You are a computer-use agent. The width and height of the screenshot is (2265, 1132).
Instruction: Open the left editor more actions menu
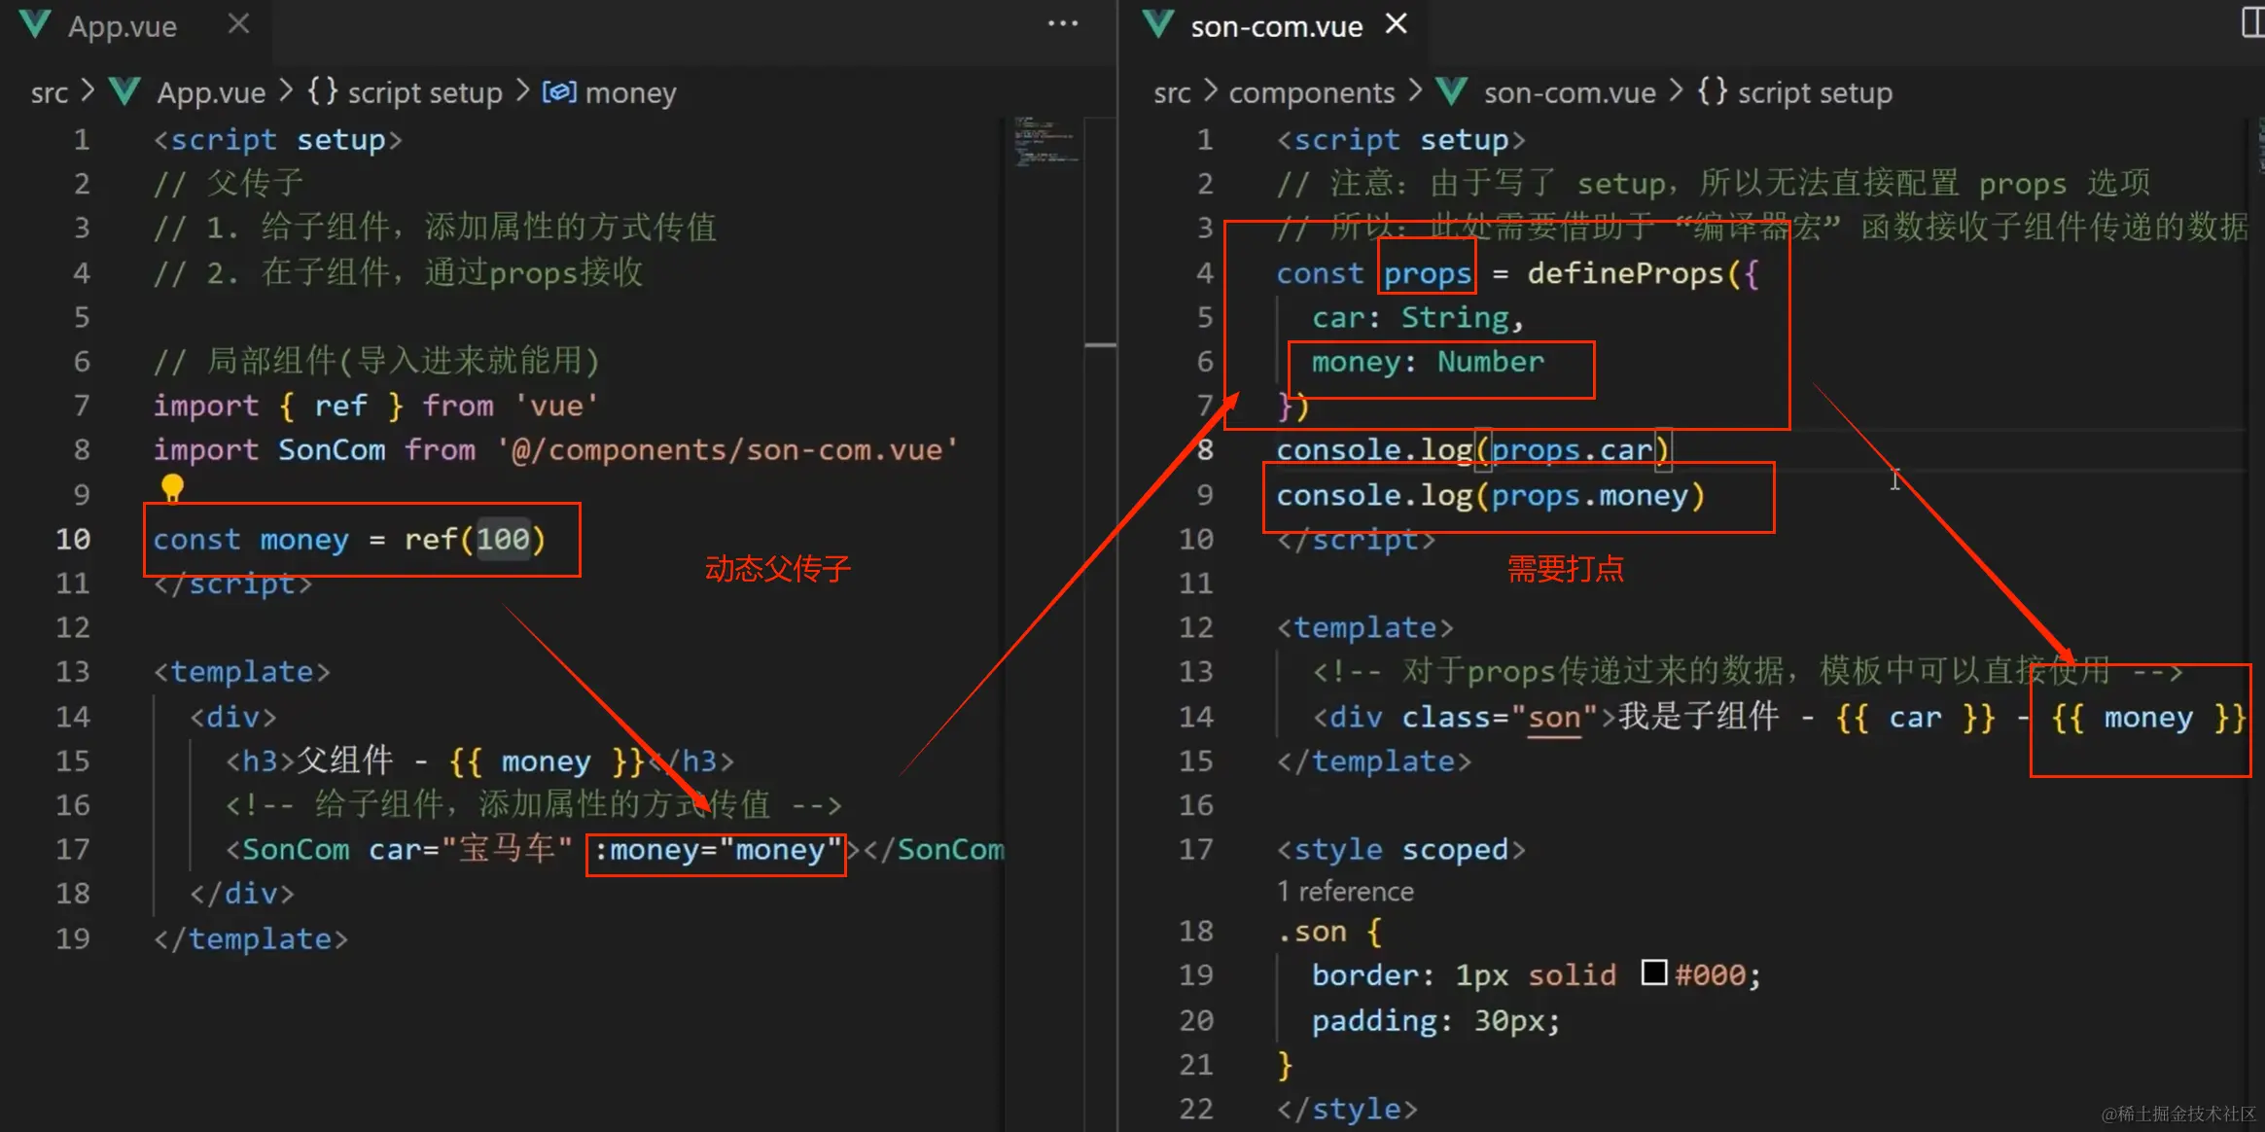(x=1063, y=23)
